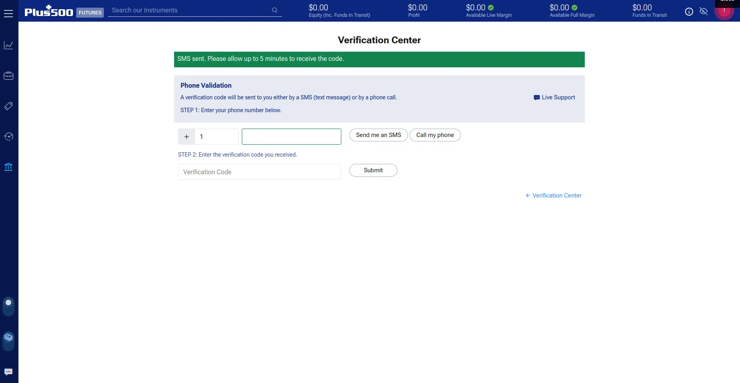Click the STEP 1 instruction text
Screen dimensions: 740x383
pyautogui.click(x=231, y=110)
